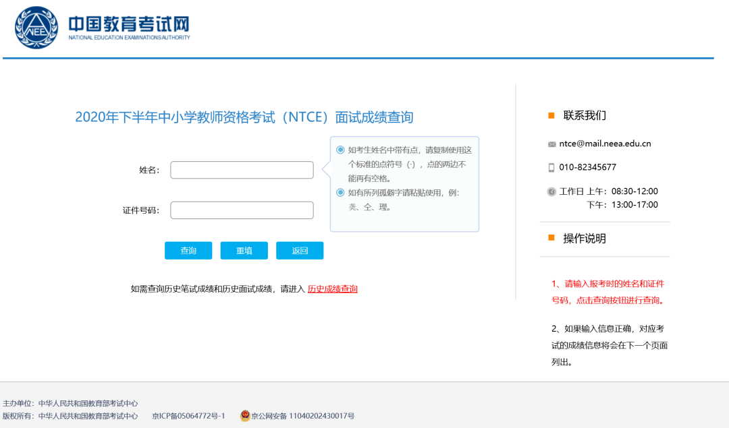This screenshot has height=428, width=729.
Task: Click the 中国教育考试网 header logo text
Action: click(128, 24)
